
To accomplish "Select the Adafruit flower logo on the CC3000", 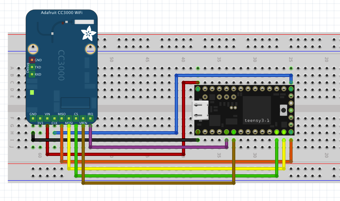I will point(88,33).
